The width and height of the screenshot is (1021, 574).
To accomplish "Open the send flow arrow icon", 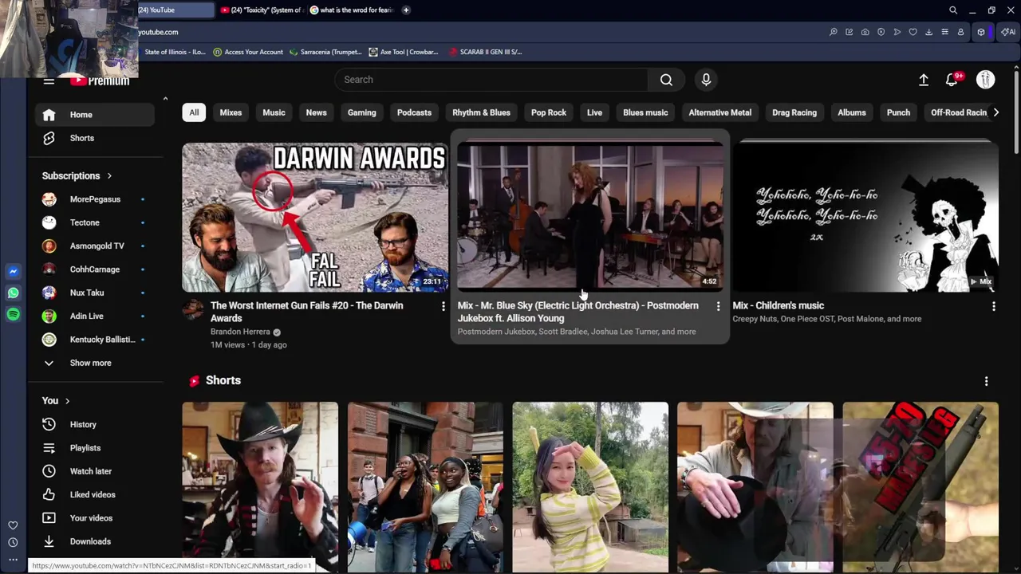I will point(897,32).
